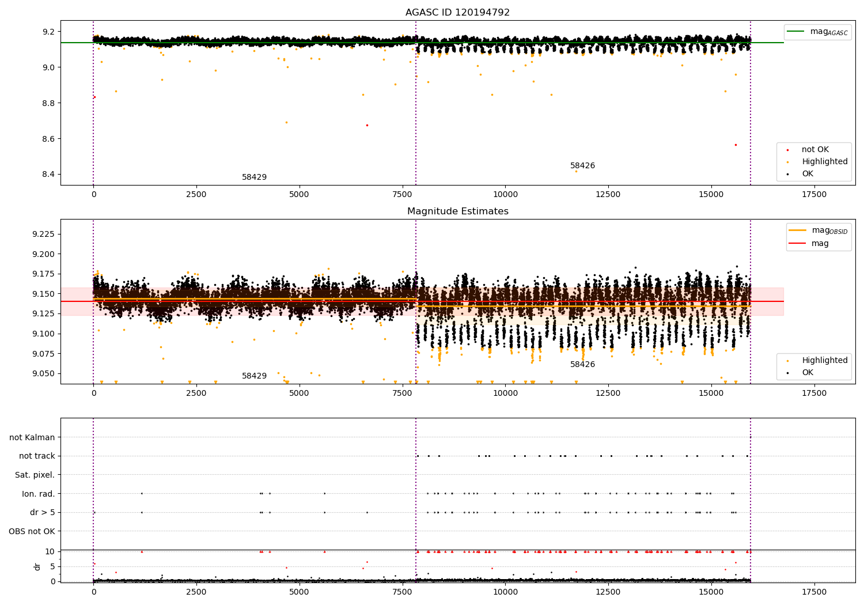Click the 'not Kalman' axis label
Screen dimensions: 864x605
32,437
